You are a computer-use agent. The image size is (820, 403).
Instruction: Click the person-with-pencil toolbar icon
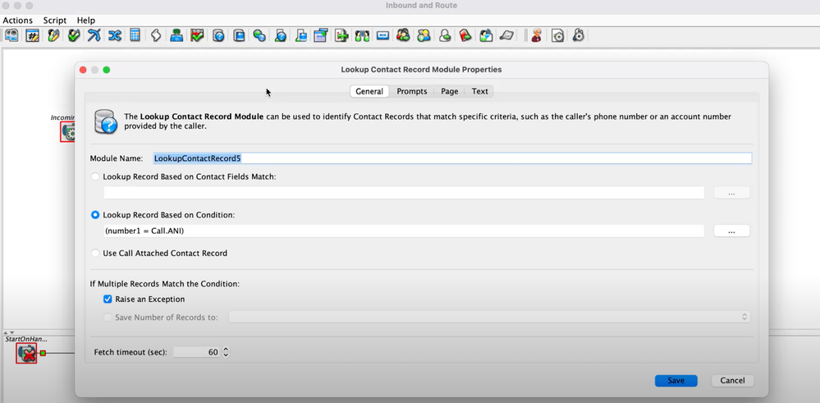point(53,35)
